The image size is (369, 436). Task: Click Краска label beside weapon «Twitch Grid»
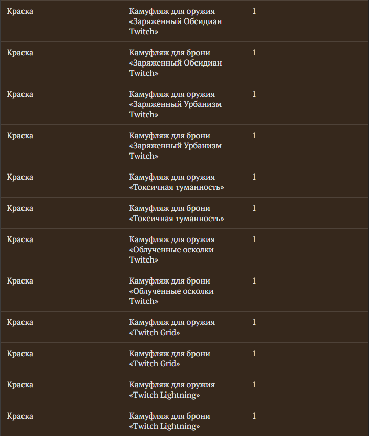click(20, 322)
